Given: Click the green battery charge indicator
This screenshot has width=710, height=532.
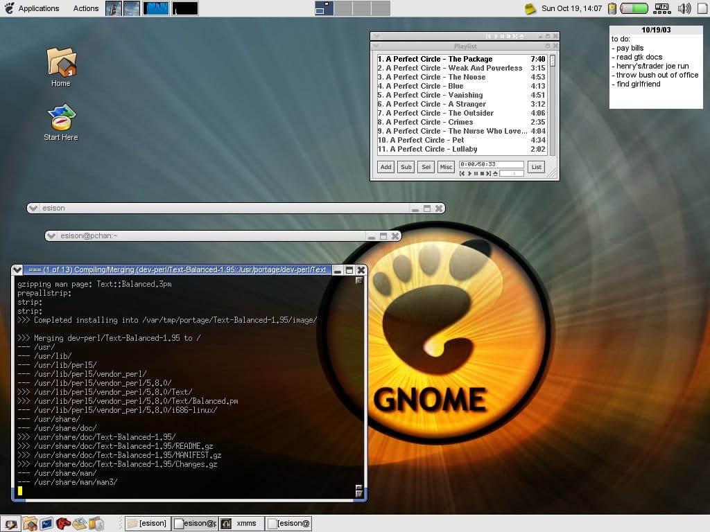Looking at the screenshot, I should (634, 8).
